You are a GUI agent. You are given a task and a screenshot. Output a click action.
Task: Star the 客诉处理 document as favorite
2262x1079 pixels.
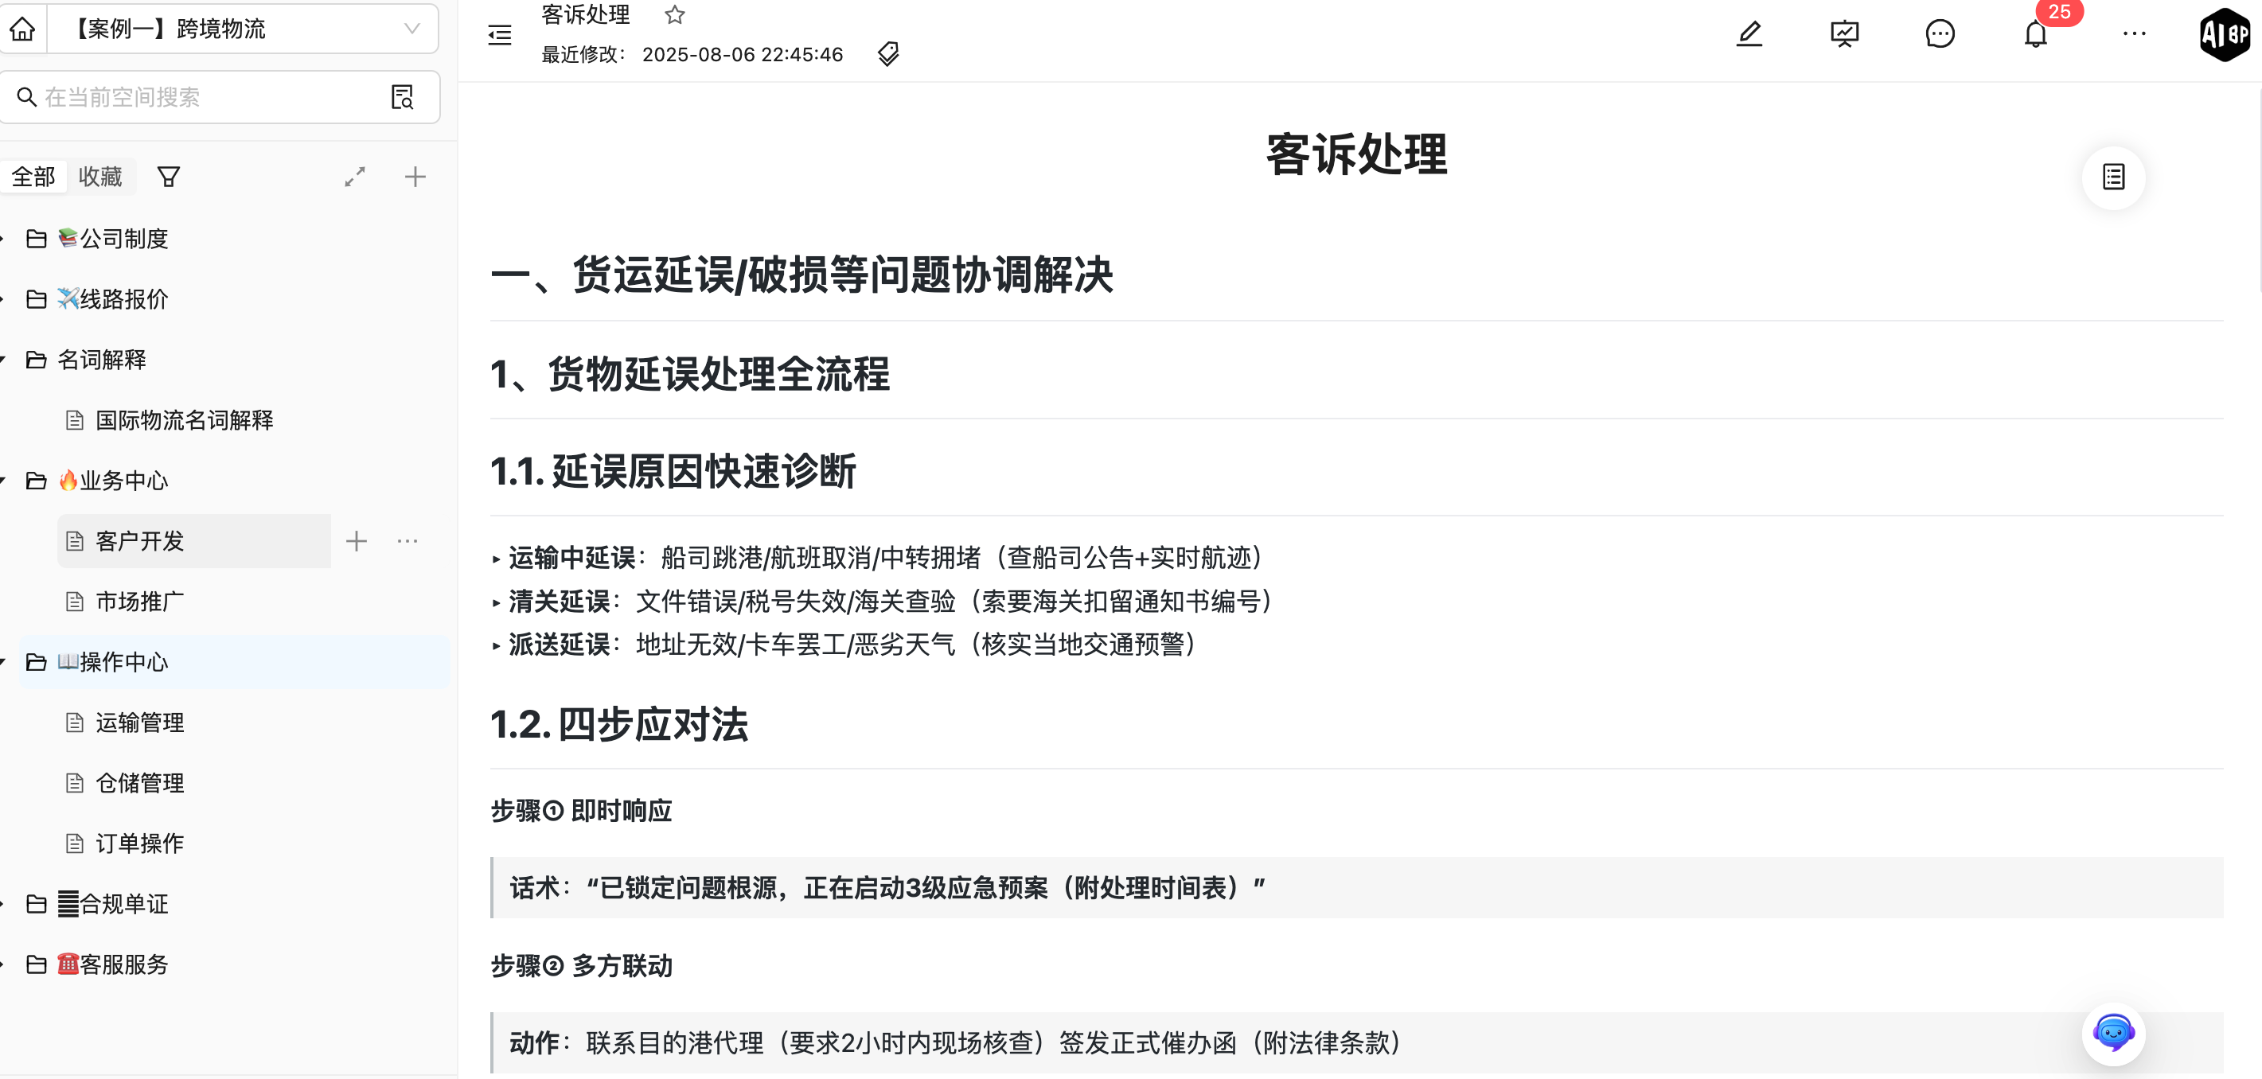pyautogui.click(x=674, y=15)
